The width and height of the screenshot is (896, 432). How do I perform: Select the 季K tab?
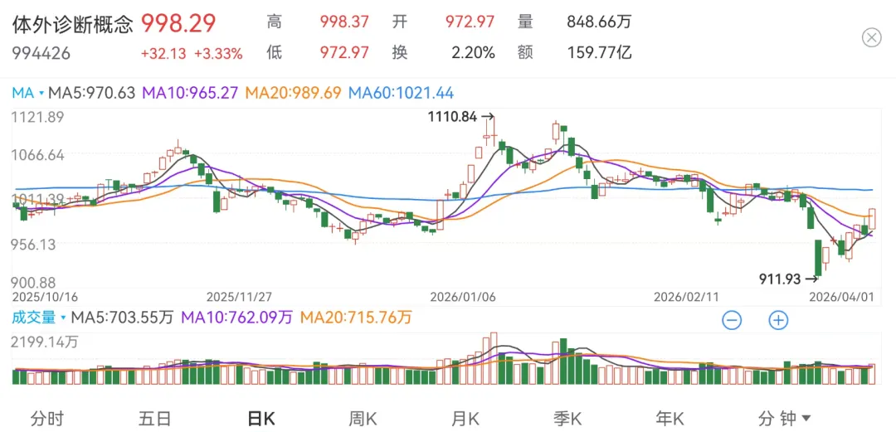click(567, 419)
